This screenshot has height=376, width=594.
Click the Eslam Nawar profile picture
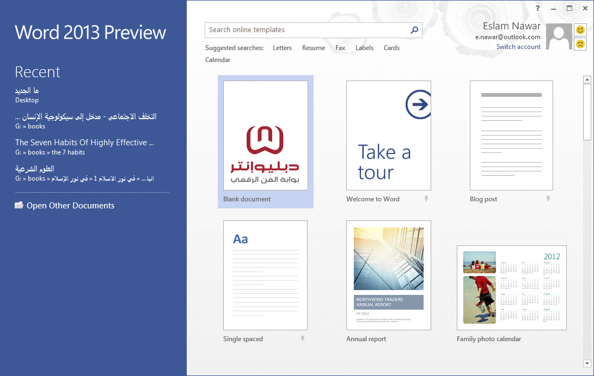pos(559,36)
